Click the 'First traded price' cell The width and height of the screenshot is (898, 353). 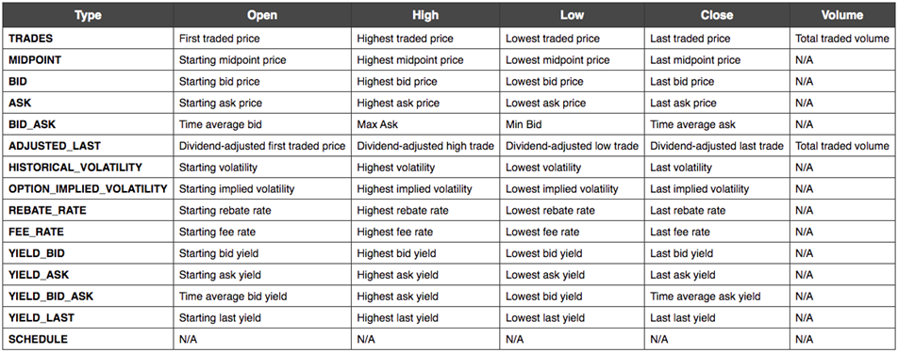tap(262, 39)
